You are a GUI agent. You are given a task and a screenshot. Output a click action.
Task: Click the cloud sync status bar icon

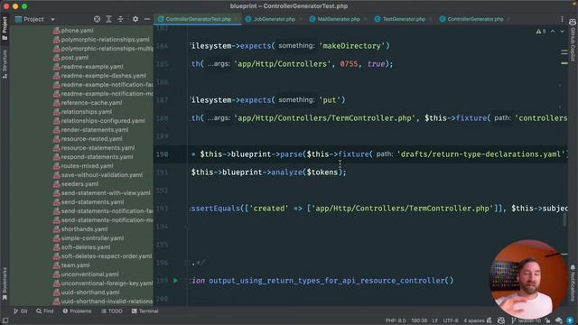[x=559, y=320]
